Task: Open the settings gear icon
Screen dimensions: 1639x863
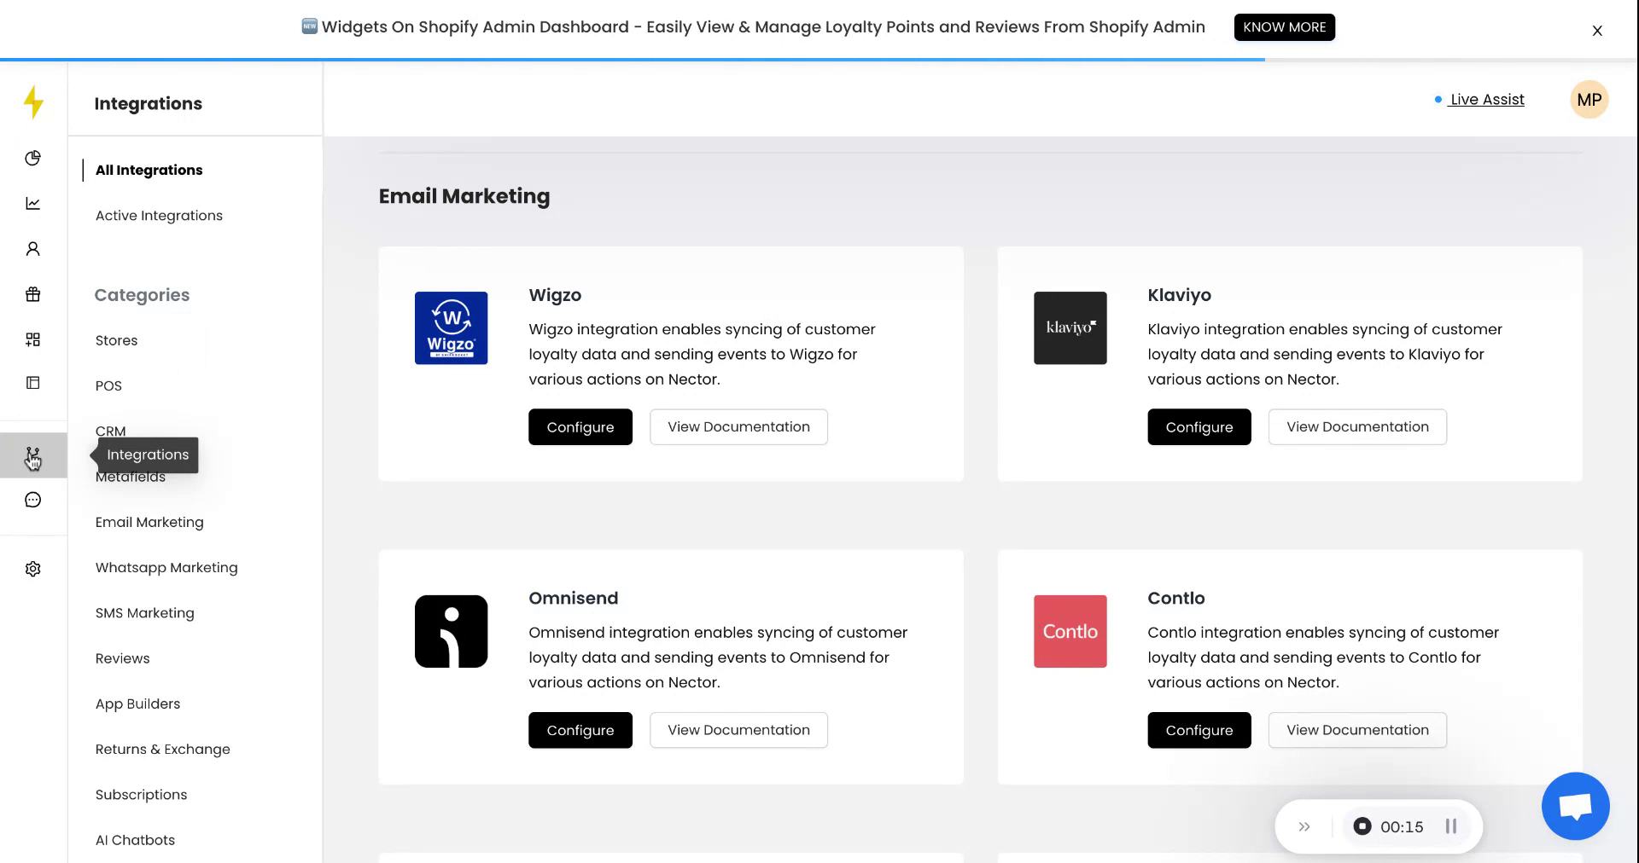Action: (x=33, y=569)
